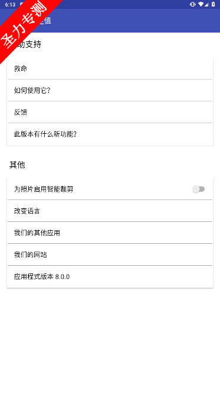The width and height of the screenshot is (220, 393).
Task: Open 如何使用它? usage guide
Action: (x=110, y=91)
